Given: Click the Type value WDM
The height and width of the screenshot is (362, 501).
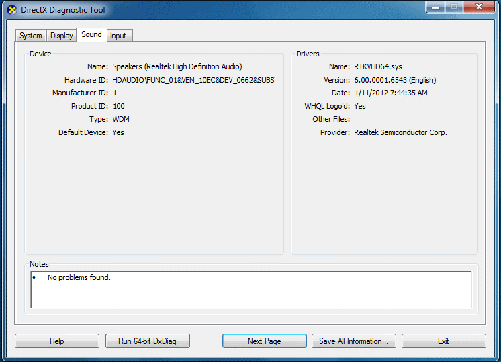Looking at the screenshot, I should tap(121, 119).
